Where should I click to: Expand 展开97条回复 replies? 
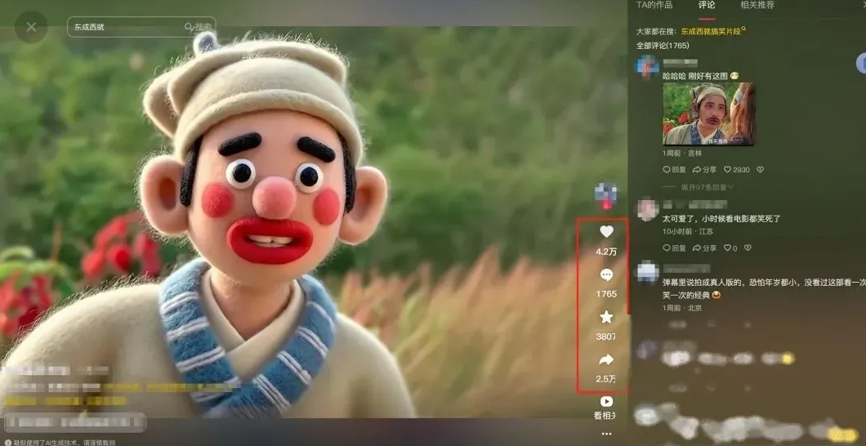pyautogui.click(x=707, y=188)
